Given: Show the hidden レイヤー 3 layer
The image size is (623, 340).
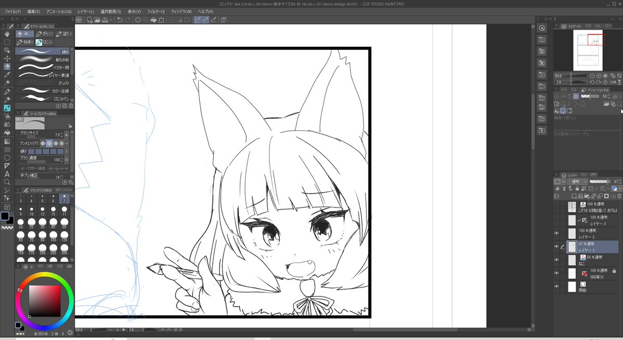Looking at the screenshot, I should click(x=557, y=220).
